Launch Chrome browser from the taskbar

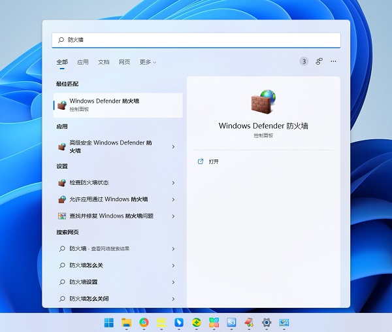click(x=144, y=322)
